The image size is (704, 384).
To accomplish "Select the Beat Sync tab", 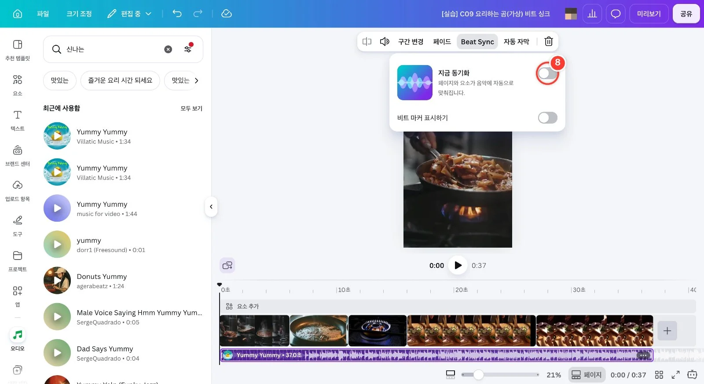I will pos(477,41).
